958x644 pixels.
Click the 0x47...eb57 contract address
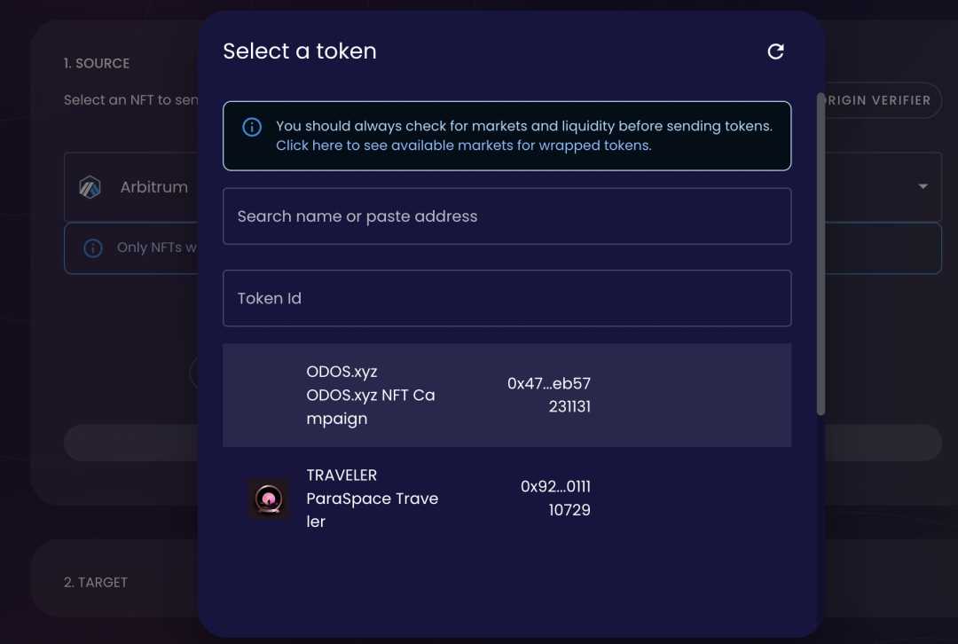point(548,383)
